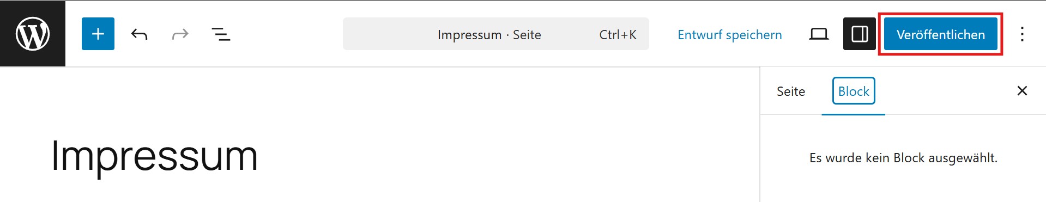The height and width of the screenshot is (202, 1046).
Task: Close the settings sidebar with X
Action: [1022, 91]
